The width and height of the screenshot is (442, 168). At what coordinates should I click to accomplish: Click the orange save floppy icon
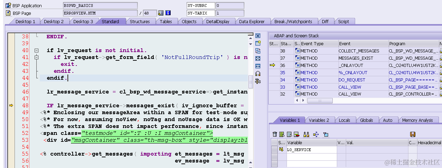point(412,134)
